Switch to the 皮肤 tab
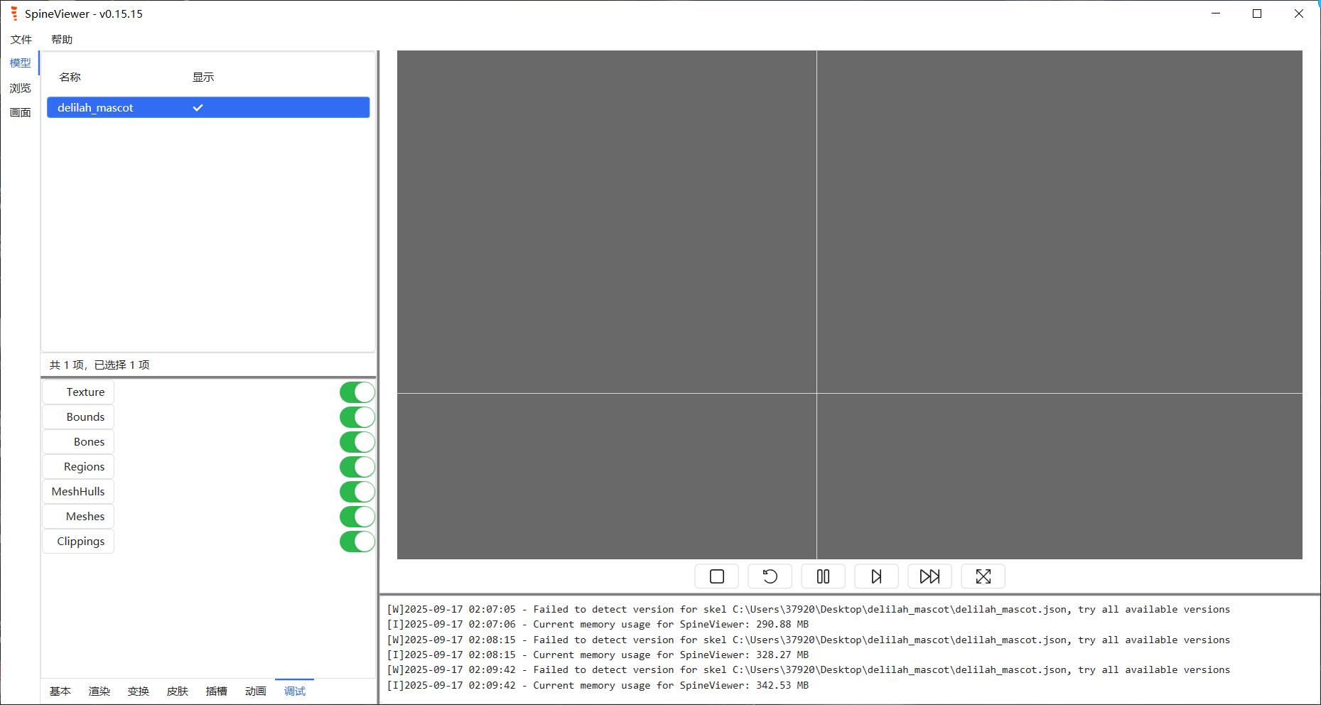This screenshot has width=1321, height=705. click(x=177, y=691)
